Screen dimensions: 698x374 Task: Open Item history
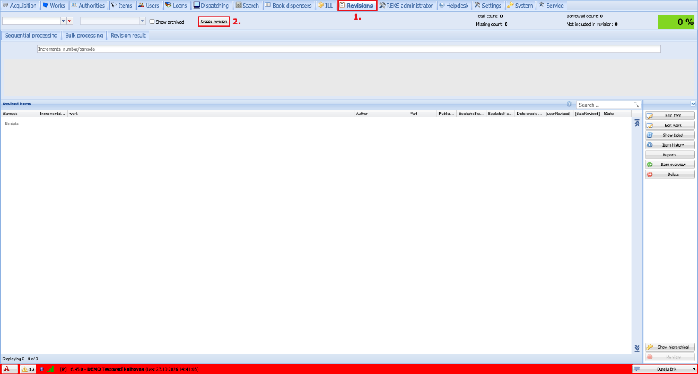click(x=669, y=145)
